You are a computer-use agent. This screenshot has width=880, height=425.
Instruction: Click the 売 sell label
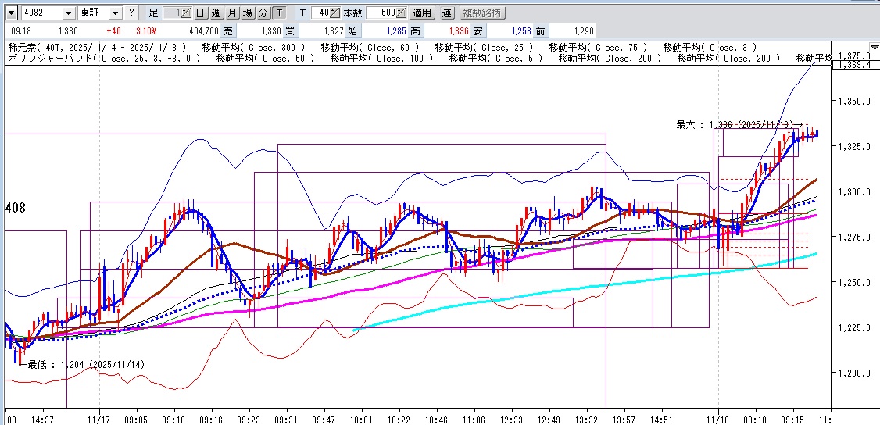228,30
